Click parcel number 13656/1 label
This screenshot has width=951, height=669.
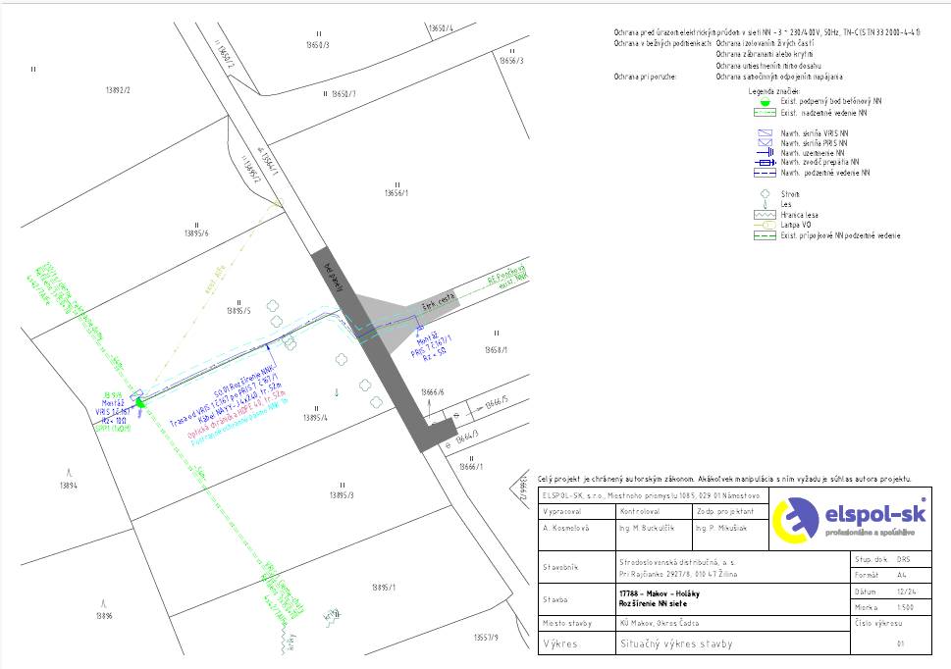[x=397, y=193]
